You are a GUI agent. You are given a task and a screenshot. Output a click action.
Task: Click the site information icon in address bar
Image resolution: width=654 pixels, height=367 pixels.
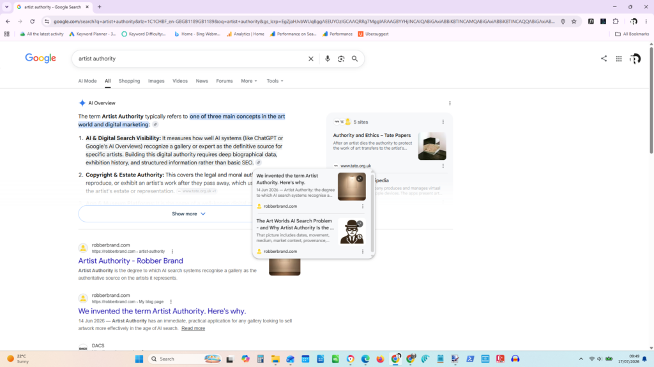click(47, 21)
